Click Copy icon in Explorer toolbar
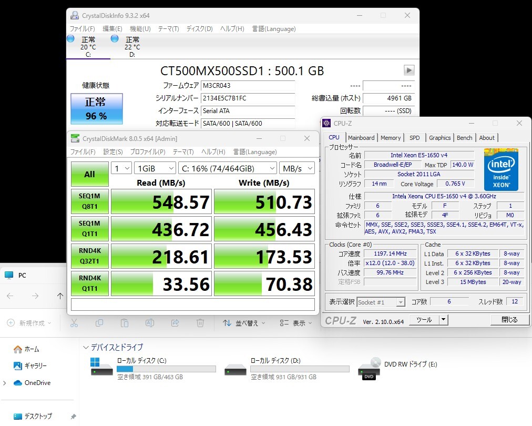532x426 pixels. (x=99, y=323)
